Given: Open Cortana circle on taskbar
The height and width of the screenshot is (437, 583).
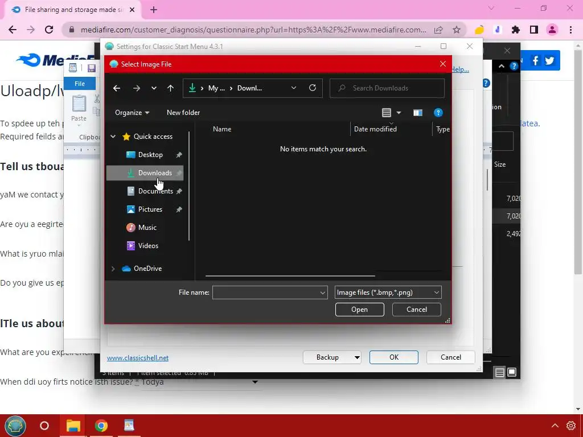Looking at the screenshot, I should (x=44, y=426).
